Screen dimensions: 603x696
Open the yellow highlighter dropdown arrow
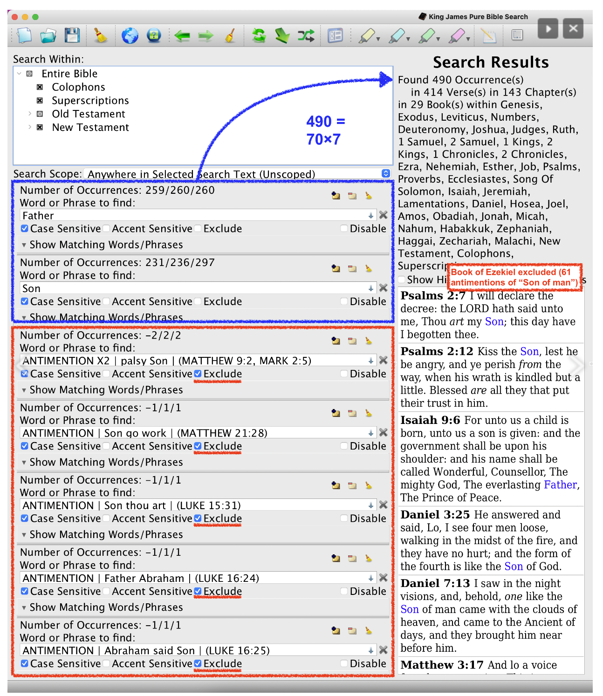pyautogui.click(x=378, y=39)
